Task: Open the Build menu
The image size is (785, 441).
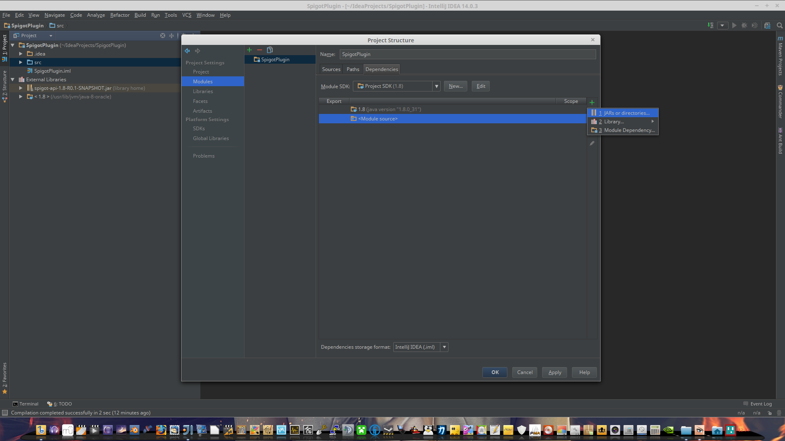Action: [140, 15]
